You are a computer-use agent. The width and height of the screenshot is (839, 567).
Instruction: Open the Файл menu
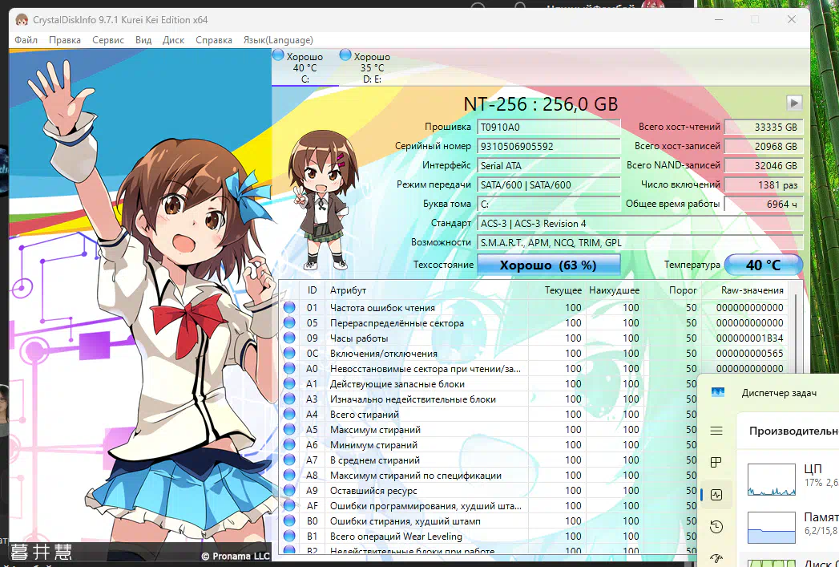coord(26,40)
